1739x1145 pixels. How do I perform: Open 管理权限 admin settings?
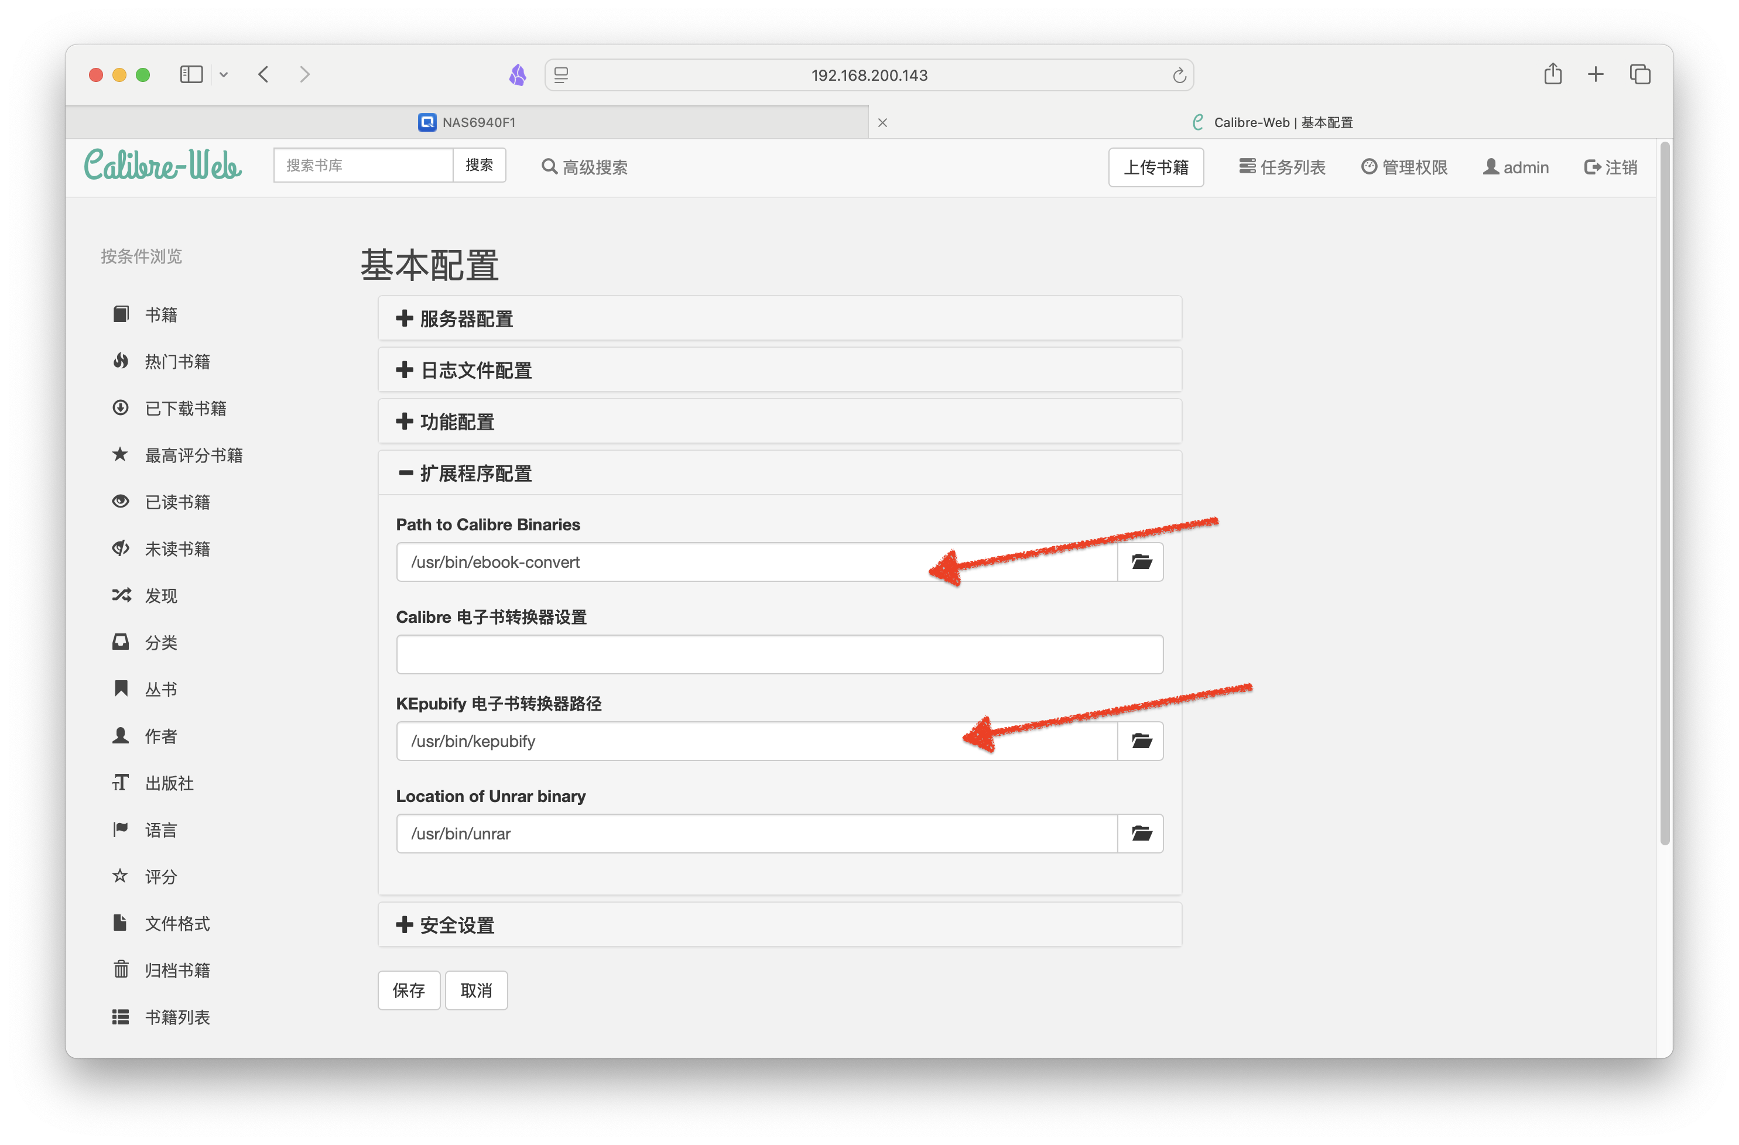click(1404, 167)
